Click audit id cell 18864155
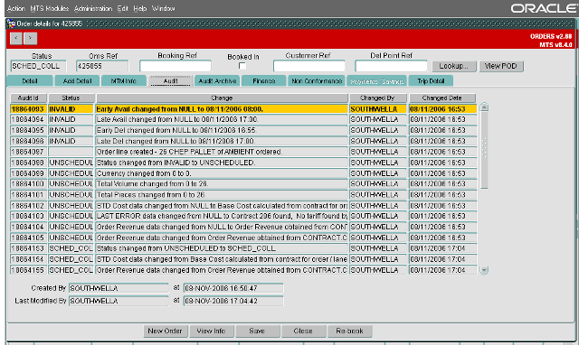This screenshot has width=579, height=345. 28,270
